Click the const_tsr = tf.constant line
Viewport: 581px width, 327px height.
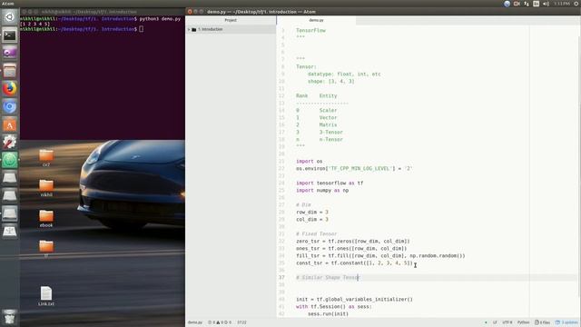coord(354,263)
